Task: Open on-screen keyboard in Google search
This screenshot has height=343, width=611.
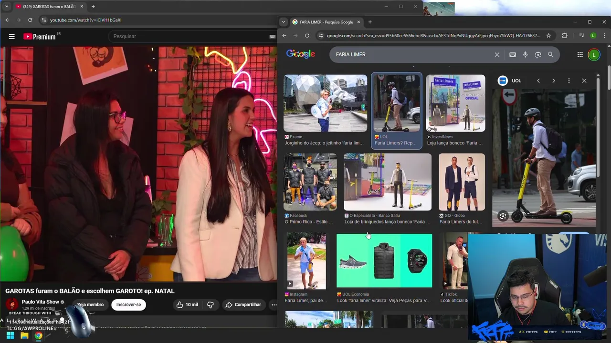Action: click(x=513, y=55)
